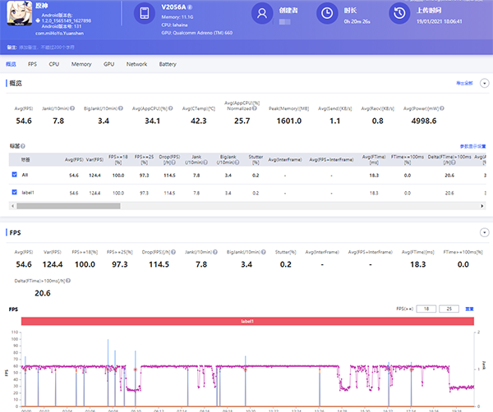493x412 pixels.
Task: Uncheck the label1 row checkbox
Action: click(14, 192)
